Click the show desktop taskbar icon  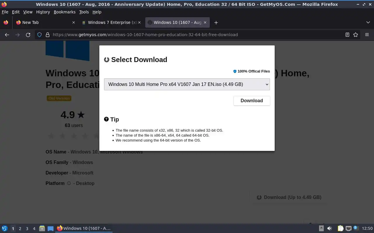click(51, 228)
